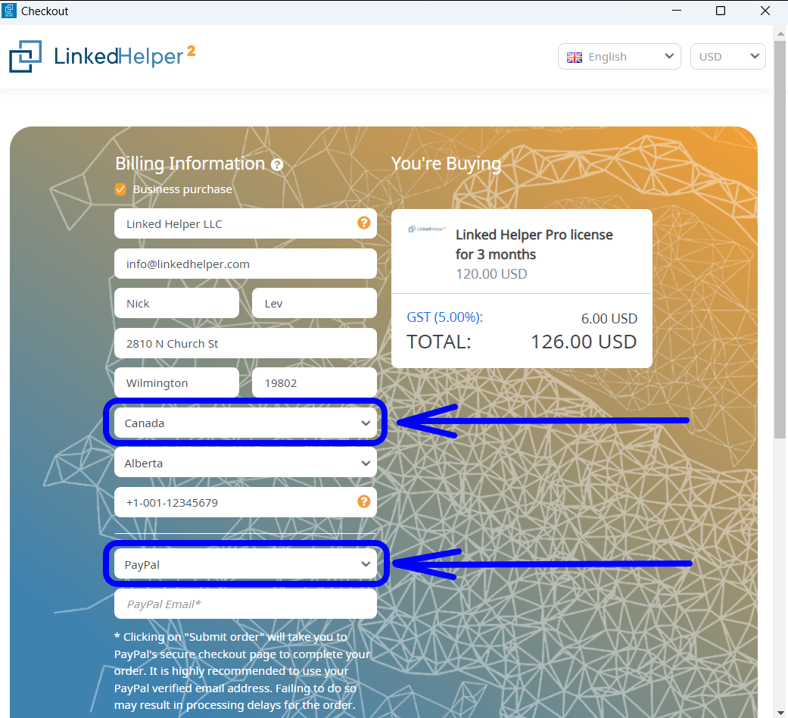Image resolution: width=788 pixels, height=718 pixels.
Task: Click the vertical scrollbar thumb
Action: coord(780,239)
